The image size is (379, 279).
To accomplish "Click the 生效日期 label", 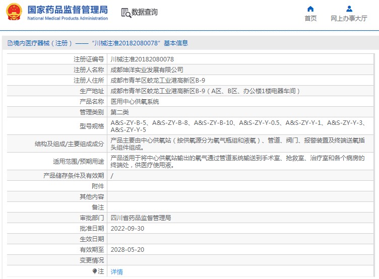I will pyautogui.click(x=92, y=239).
